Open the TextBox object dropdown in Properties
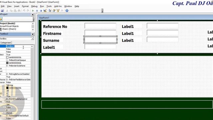The image size is (213, 120). (32, 39)
